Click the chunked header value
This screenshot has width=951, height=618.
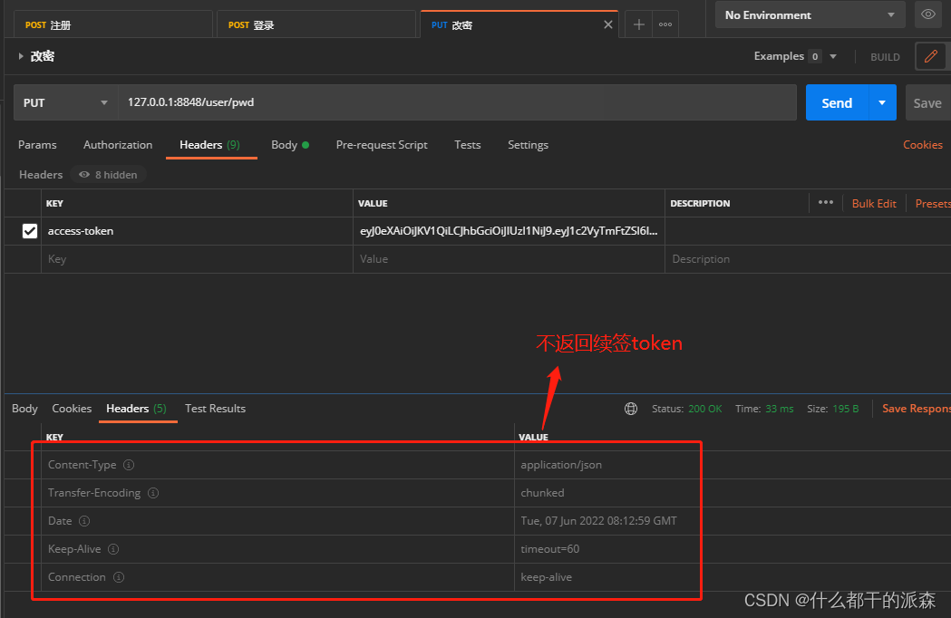coord(542,493)
